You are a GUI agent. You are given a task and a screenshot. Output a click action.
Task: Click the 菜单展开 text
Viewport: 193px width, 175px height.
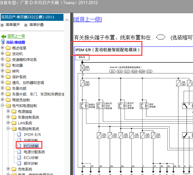(x=13, y=25)
